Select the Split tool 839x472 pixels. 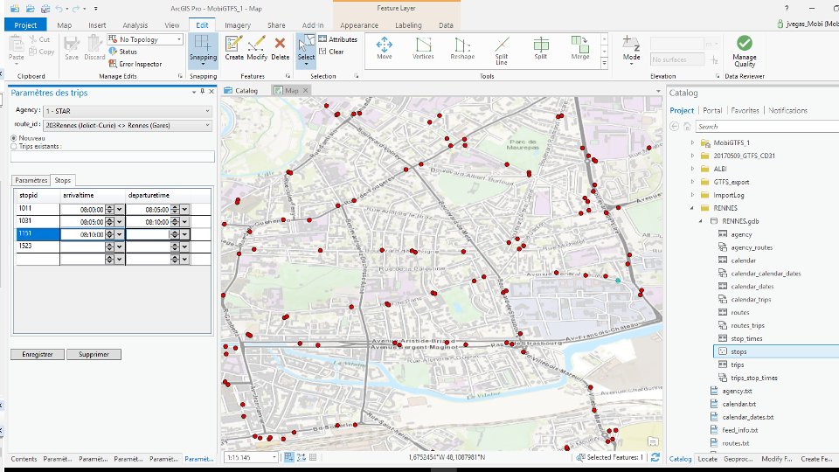click(x=541, y=48)
